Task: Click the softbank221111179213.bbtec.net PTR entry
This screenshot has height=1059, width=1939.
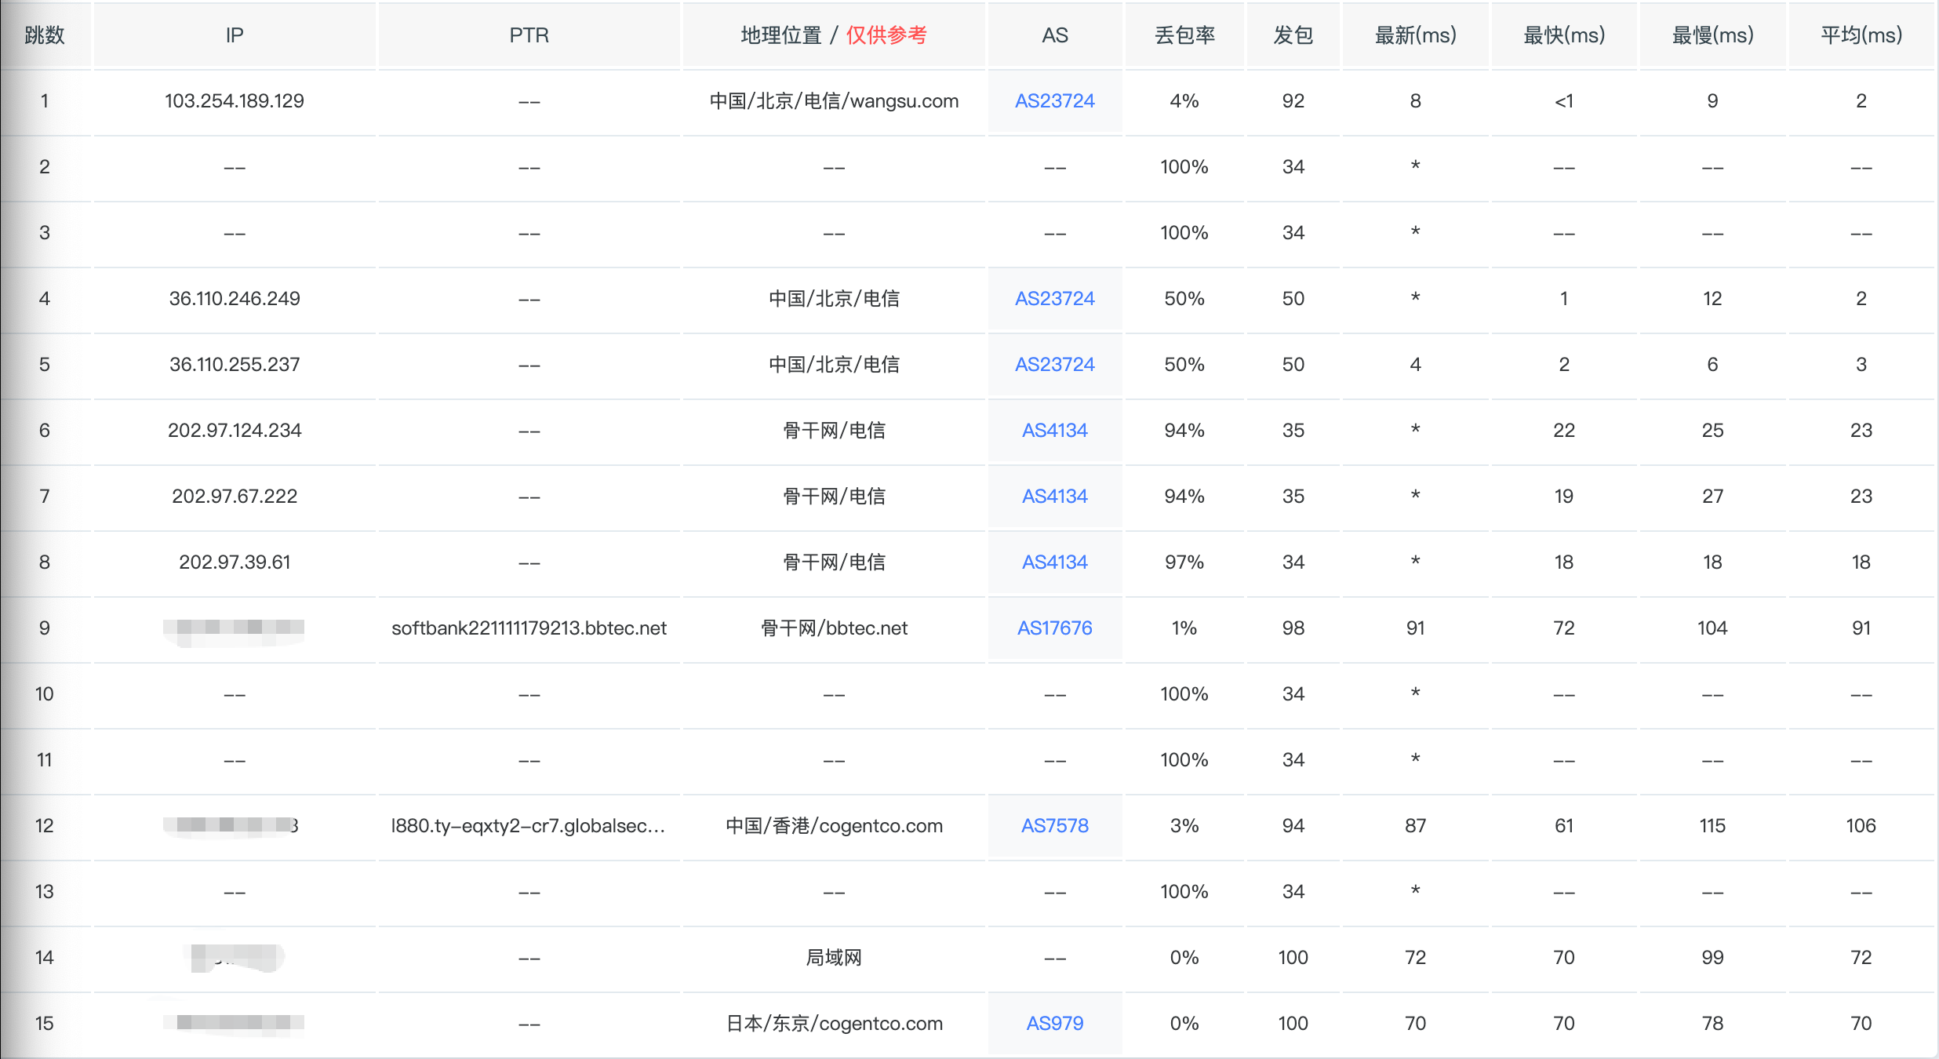Action: [529, 628]
